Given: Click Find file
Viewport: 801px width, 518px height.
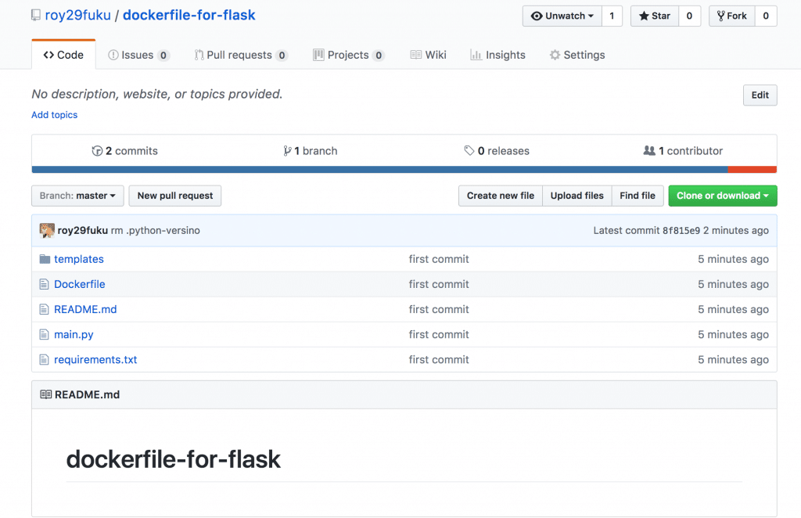Looking at the screenshot, I should tap(637, 196).
